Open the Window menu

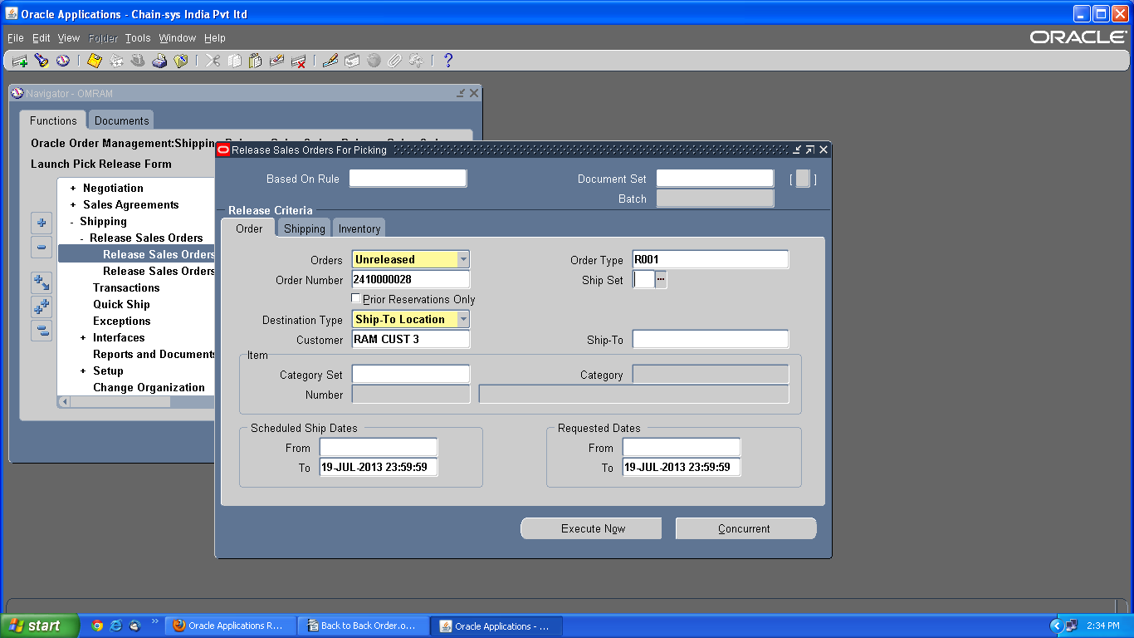pyautogui.click(x=178, y=38)
